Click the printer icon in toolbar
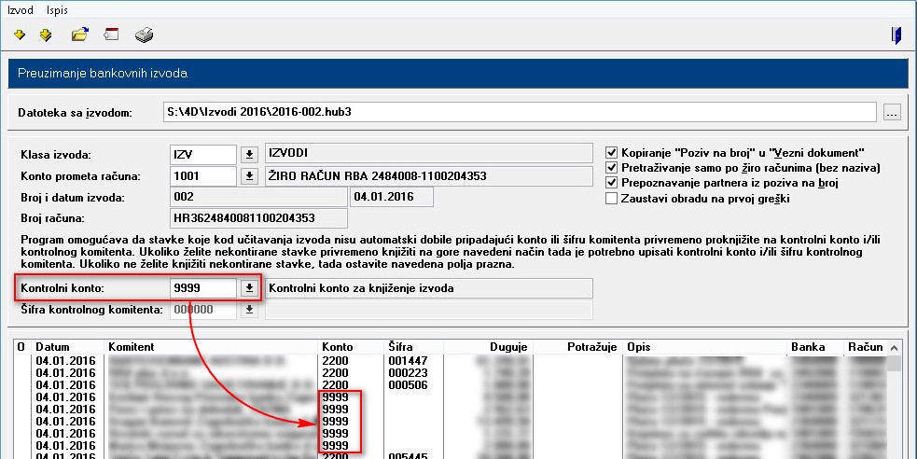 145,36
